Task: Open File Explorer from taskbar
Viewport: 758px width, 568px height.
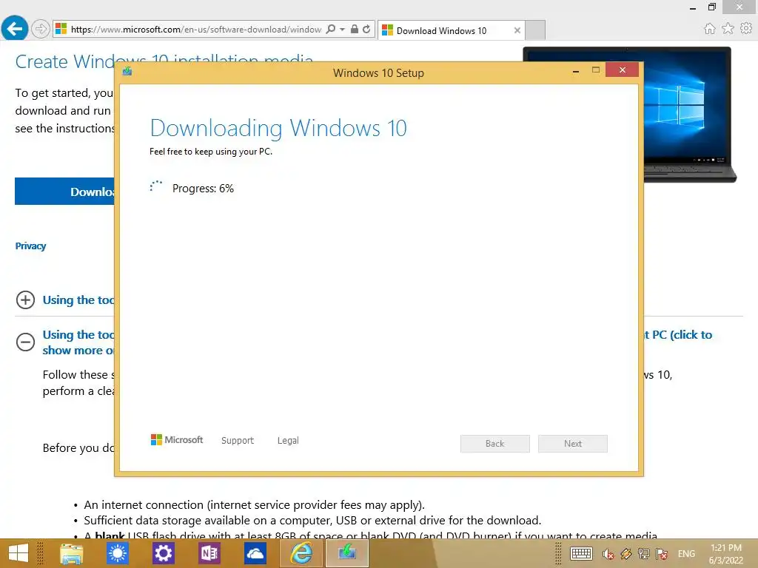Action: coord(72,553)
